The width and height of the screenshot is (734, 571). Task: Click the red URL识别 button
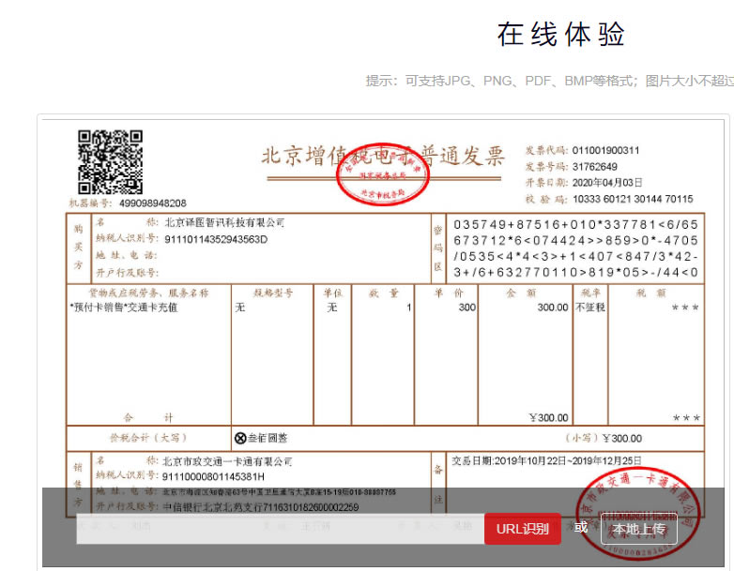[x=523, y=529]
